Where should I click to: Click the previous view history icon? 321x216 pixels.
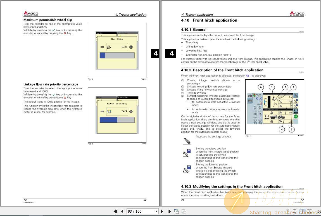tap(177, 211)
